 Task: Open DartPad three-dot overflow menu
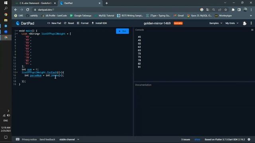[x=251, y=23]
